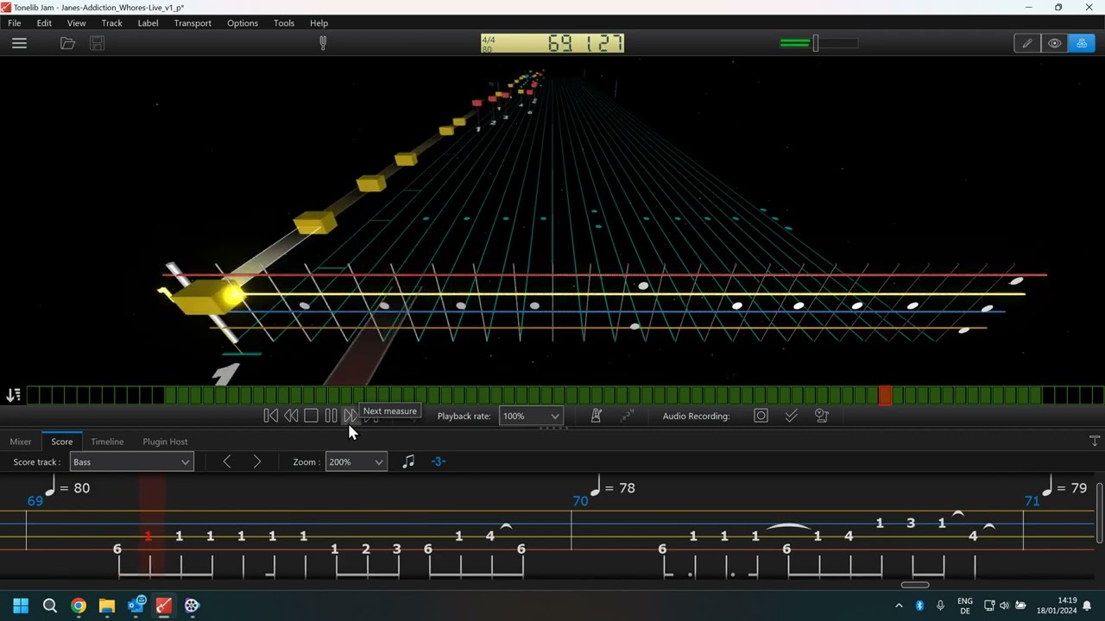
Task: Open the File menu
Action: tap(14, 23)
